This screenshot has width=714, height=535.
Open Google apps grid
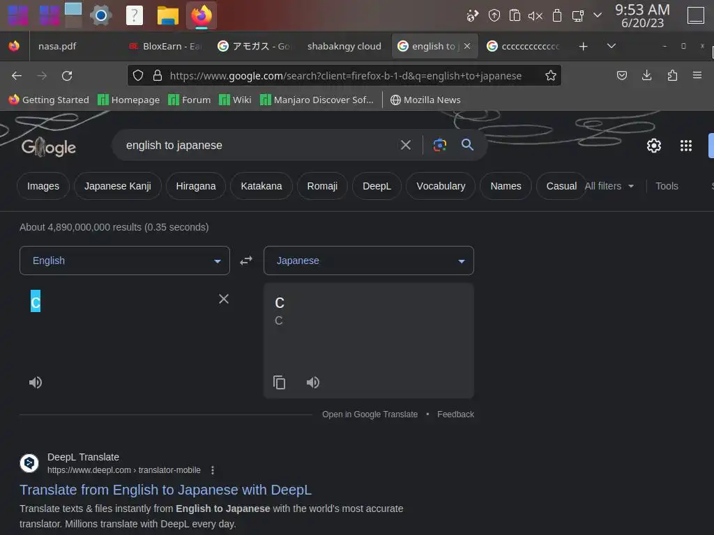coord(686,146)
